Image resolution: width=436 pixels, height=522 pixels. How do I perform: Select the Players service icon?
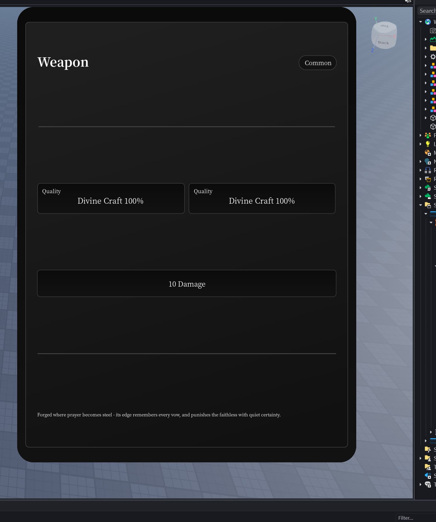428,135
